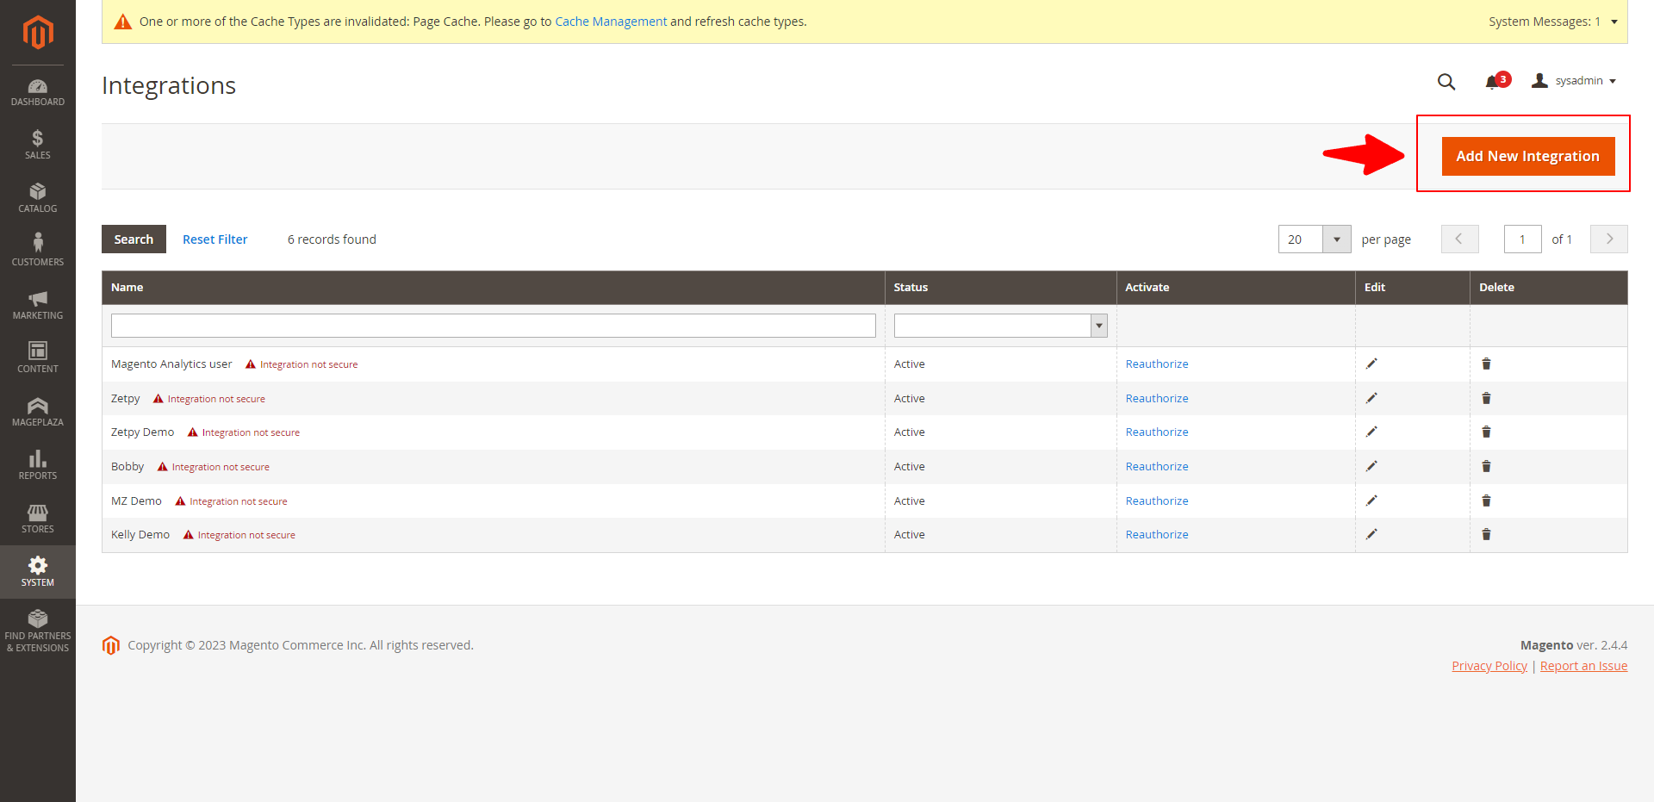
Task: Delete the MZ Demo integration
Action: point(1486,500)
